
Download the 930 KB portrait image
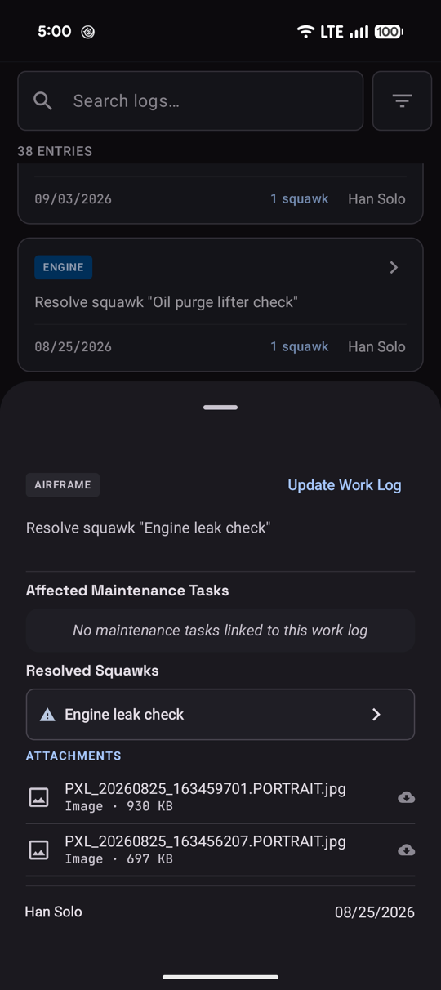pos(406,797)
